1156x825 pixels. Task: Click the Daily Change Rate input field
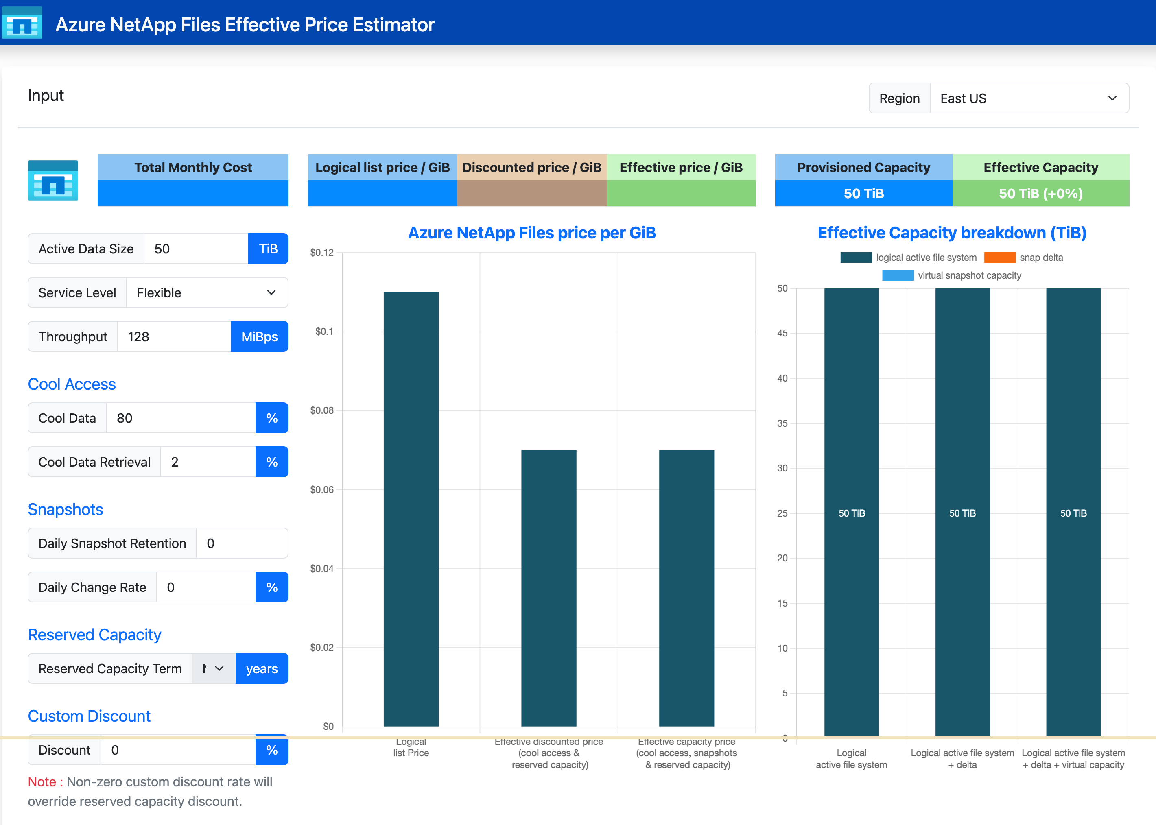pyautogui.click(x=205, y=587)
